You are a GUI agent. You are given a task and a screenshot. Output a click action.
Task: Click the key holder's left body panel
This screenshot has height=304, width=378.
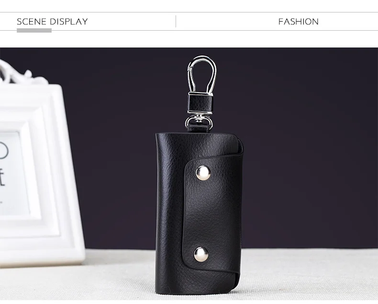click(x=170, y=212)
